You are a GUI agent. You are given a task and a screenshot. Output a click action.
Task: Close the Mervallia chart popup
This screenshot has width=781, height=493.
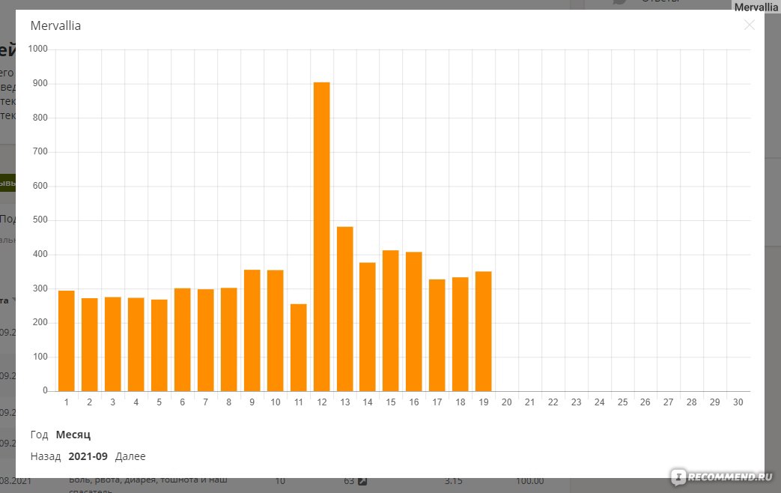pos(749,25)
